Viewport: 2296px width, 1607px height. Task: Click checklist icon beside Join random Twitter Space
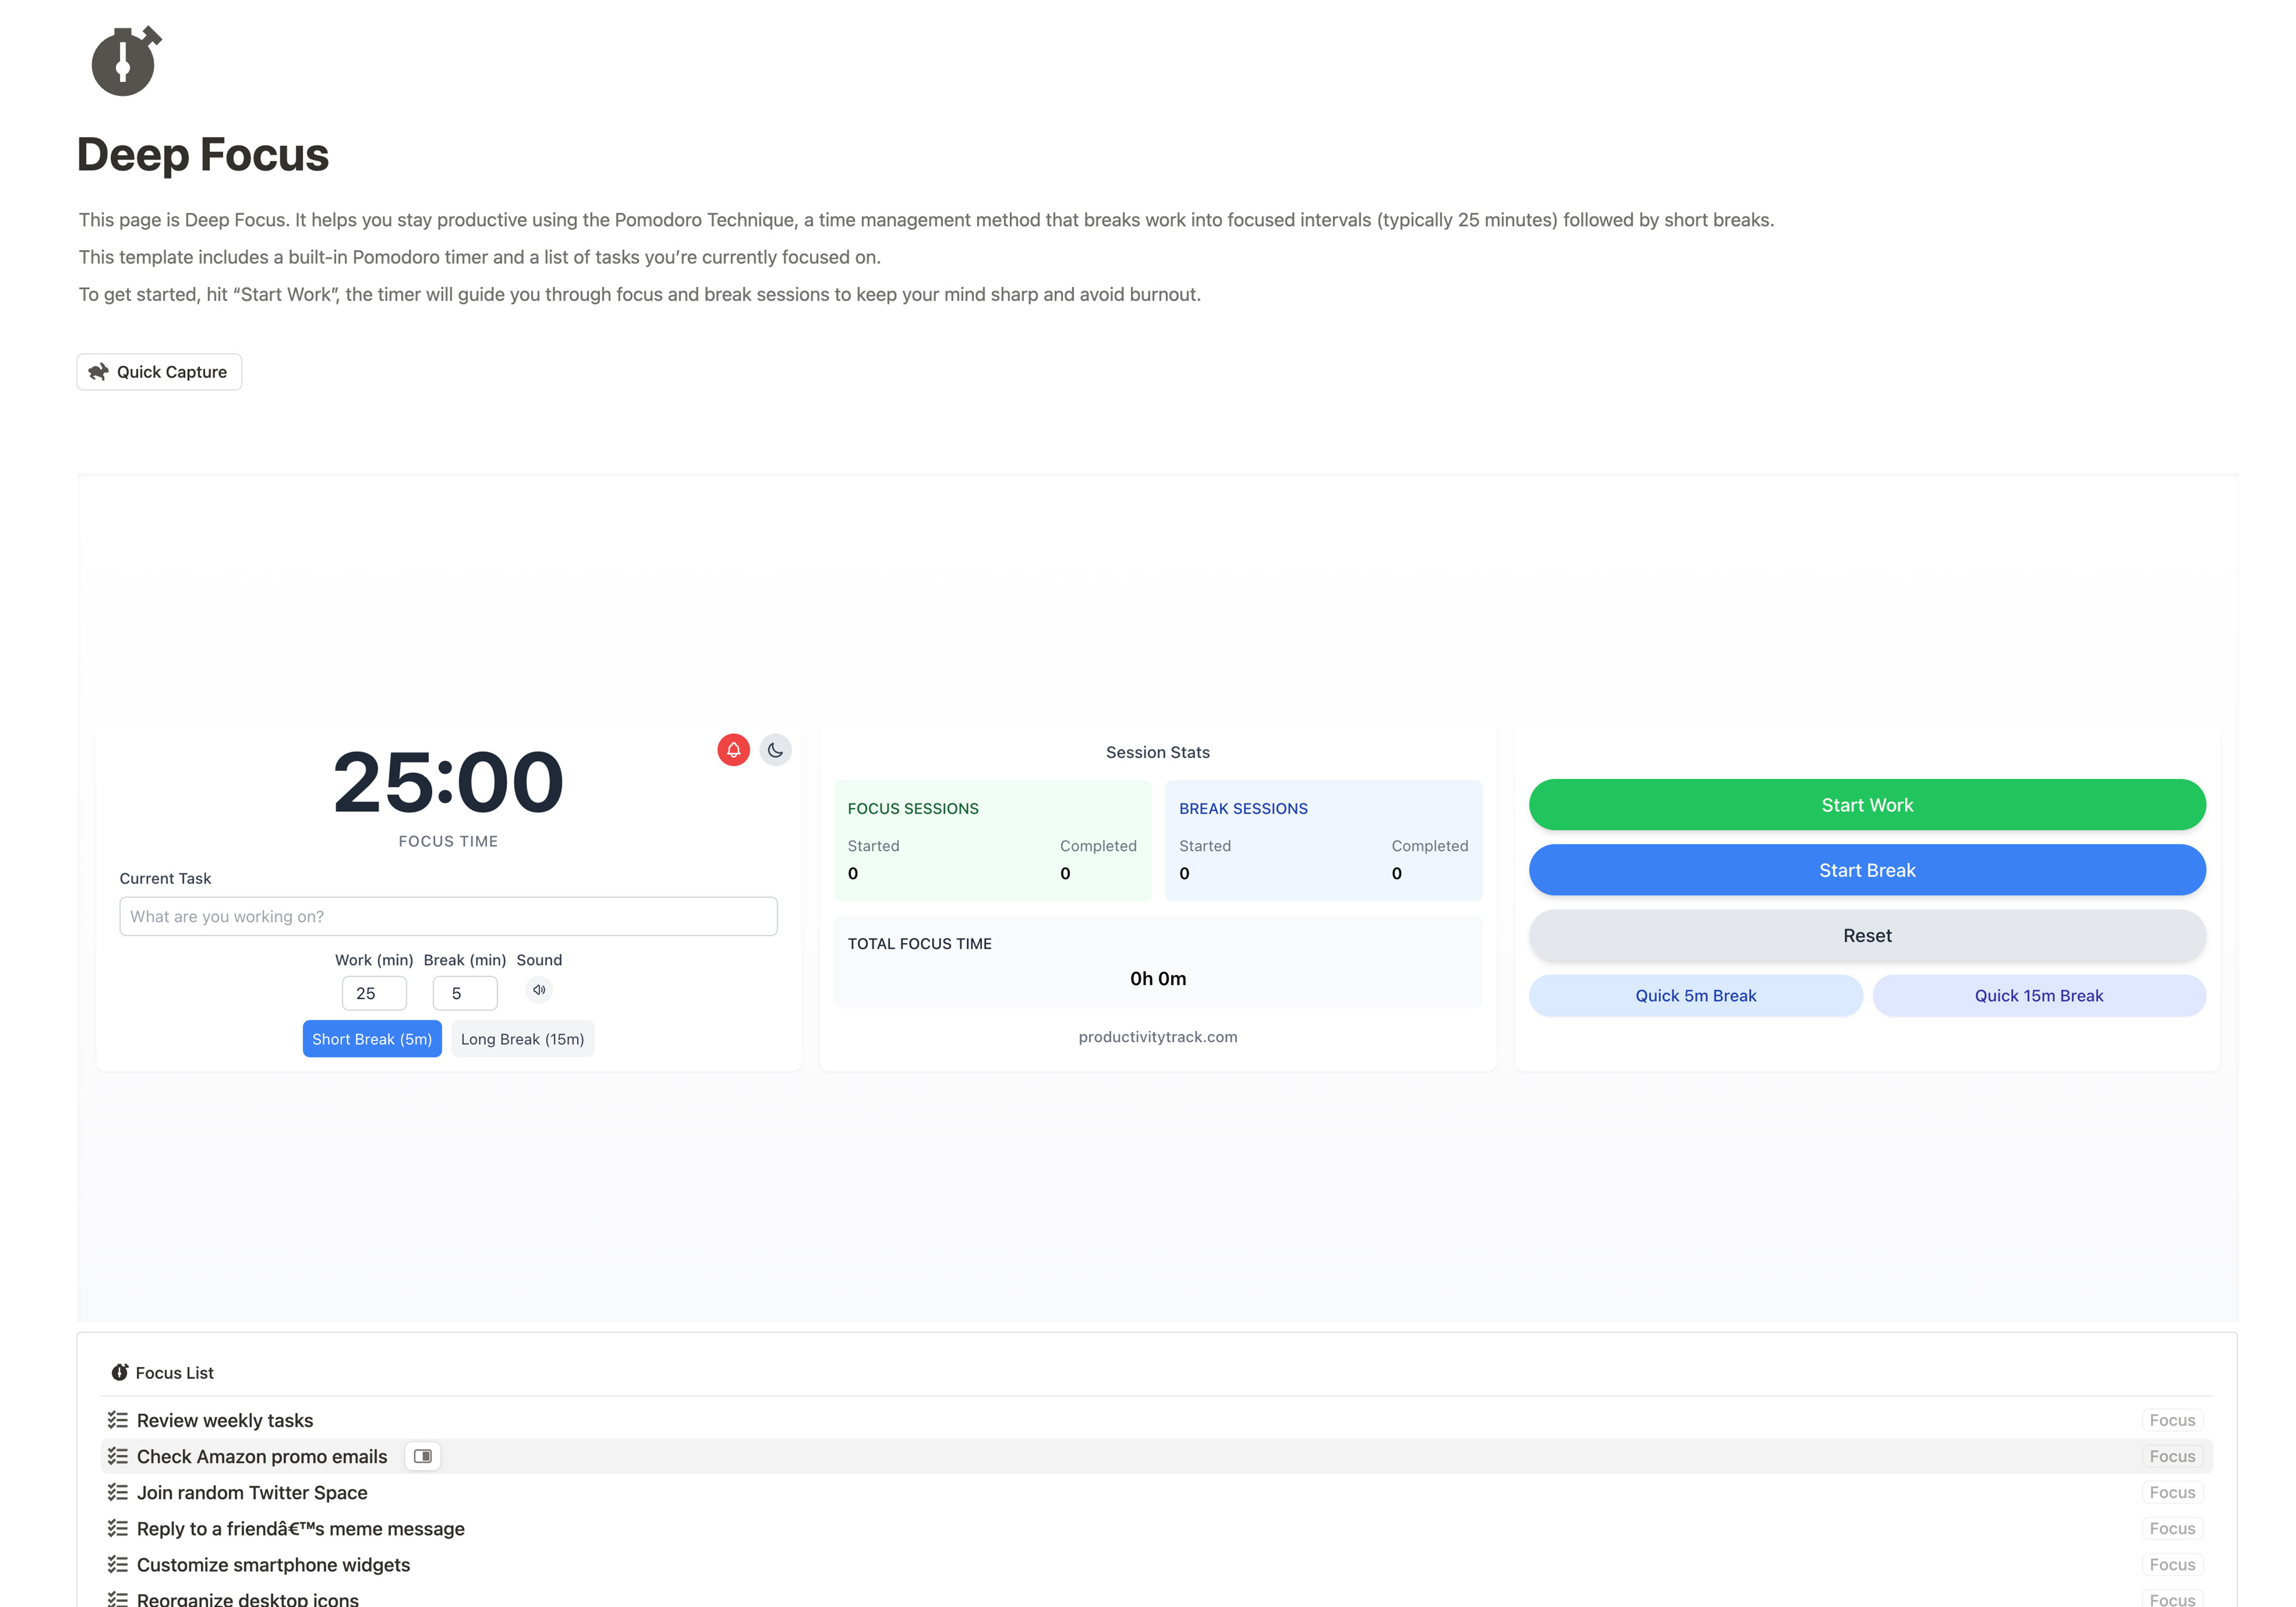(118, 1492)
